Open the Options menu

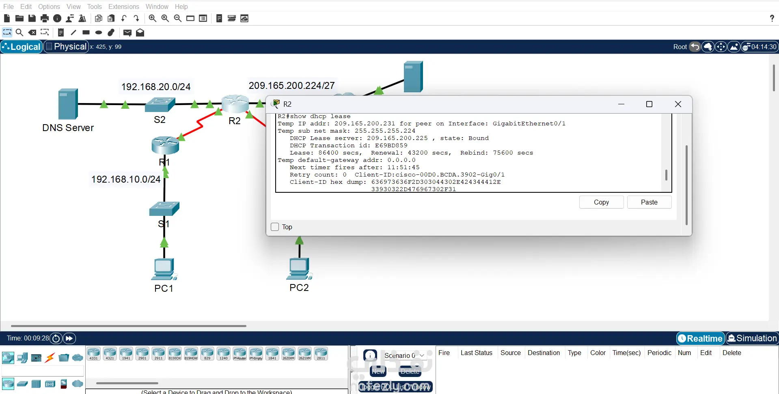pos(49,6)
